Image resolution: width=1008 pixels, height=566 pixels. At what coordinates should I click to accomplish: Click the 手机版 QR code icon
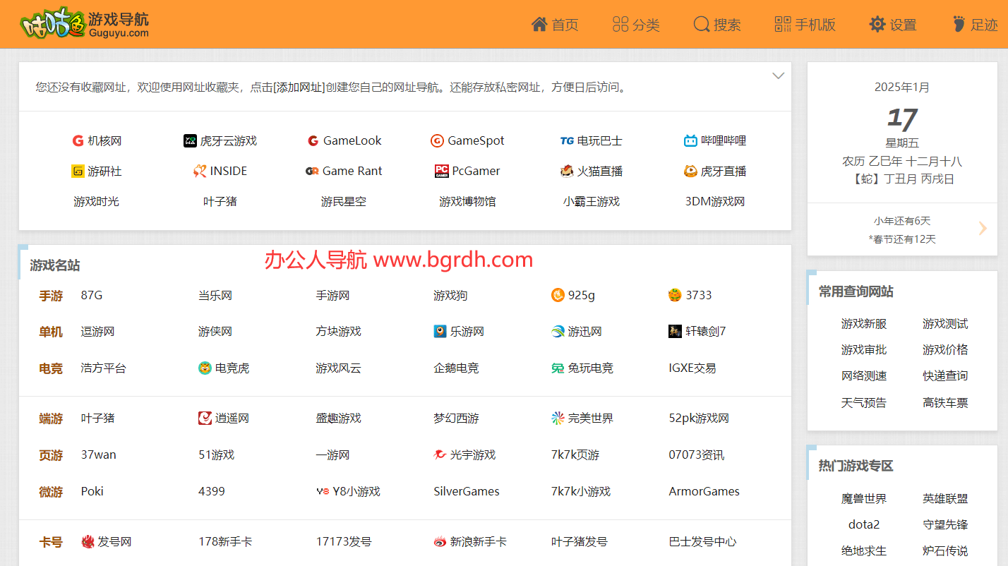tap(783, 24)
